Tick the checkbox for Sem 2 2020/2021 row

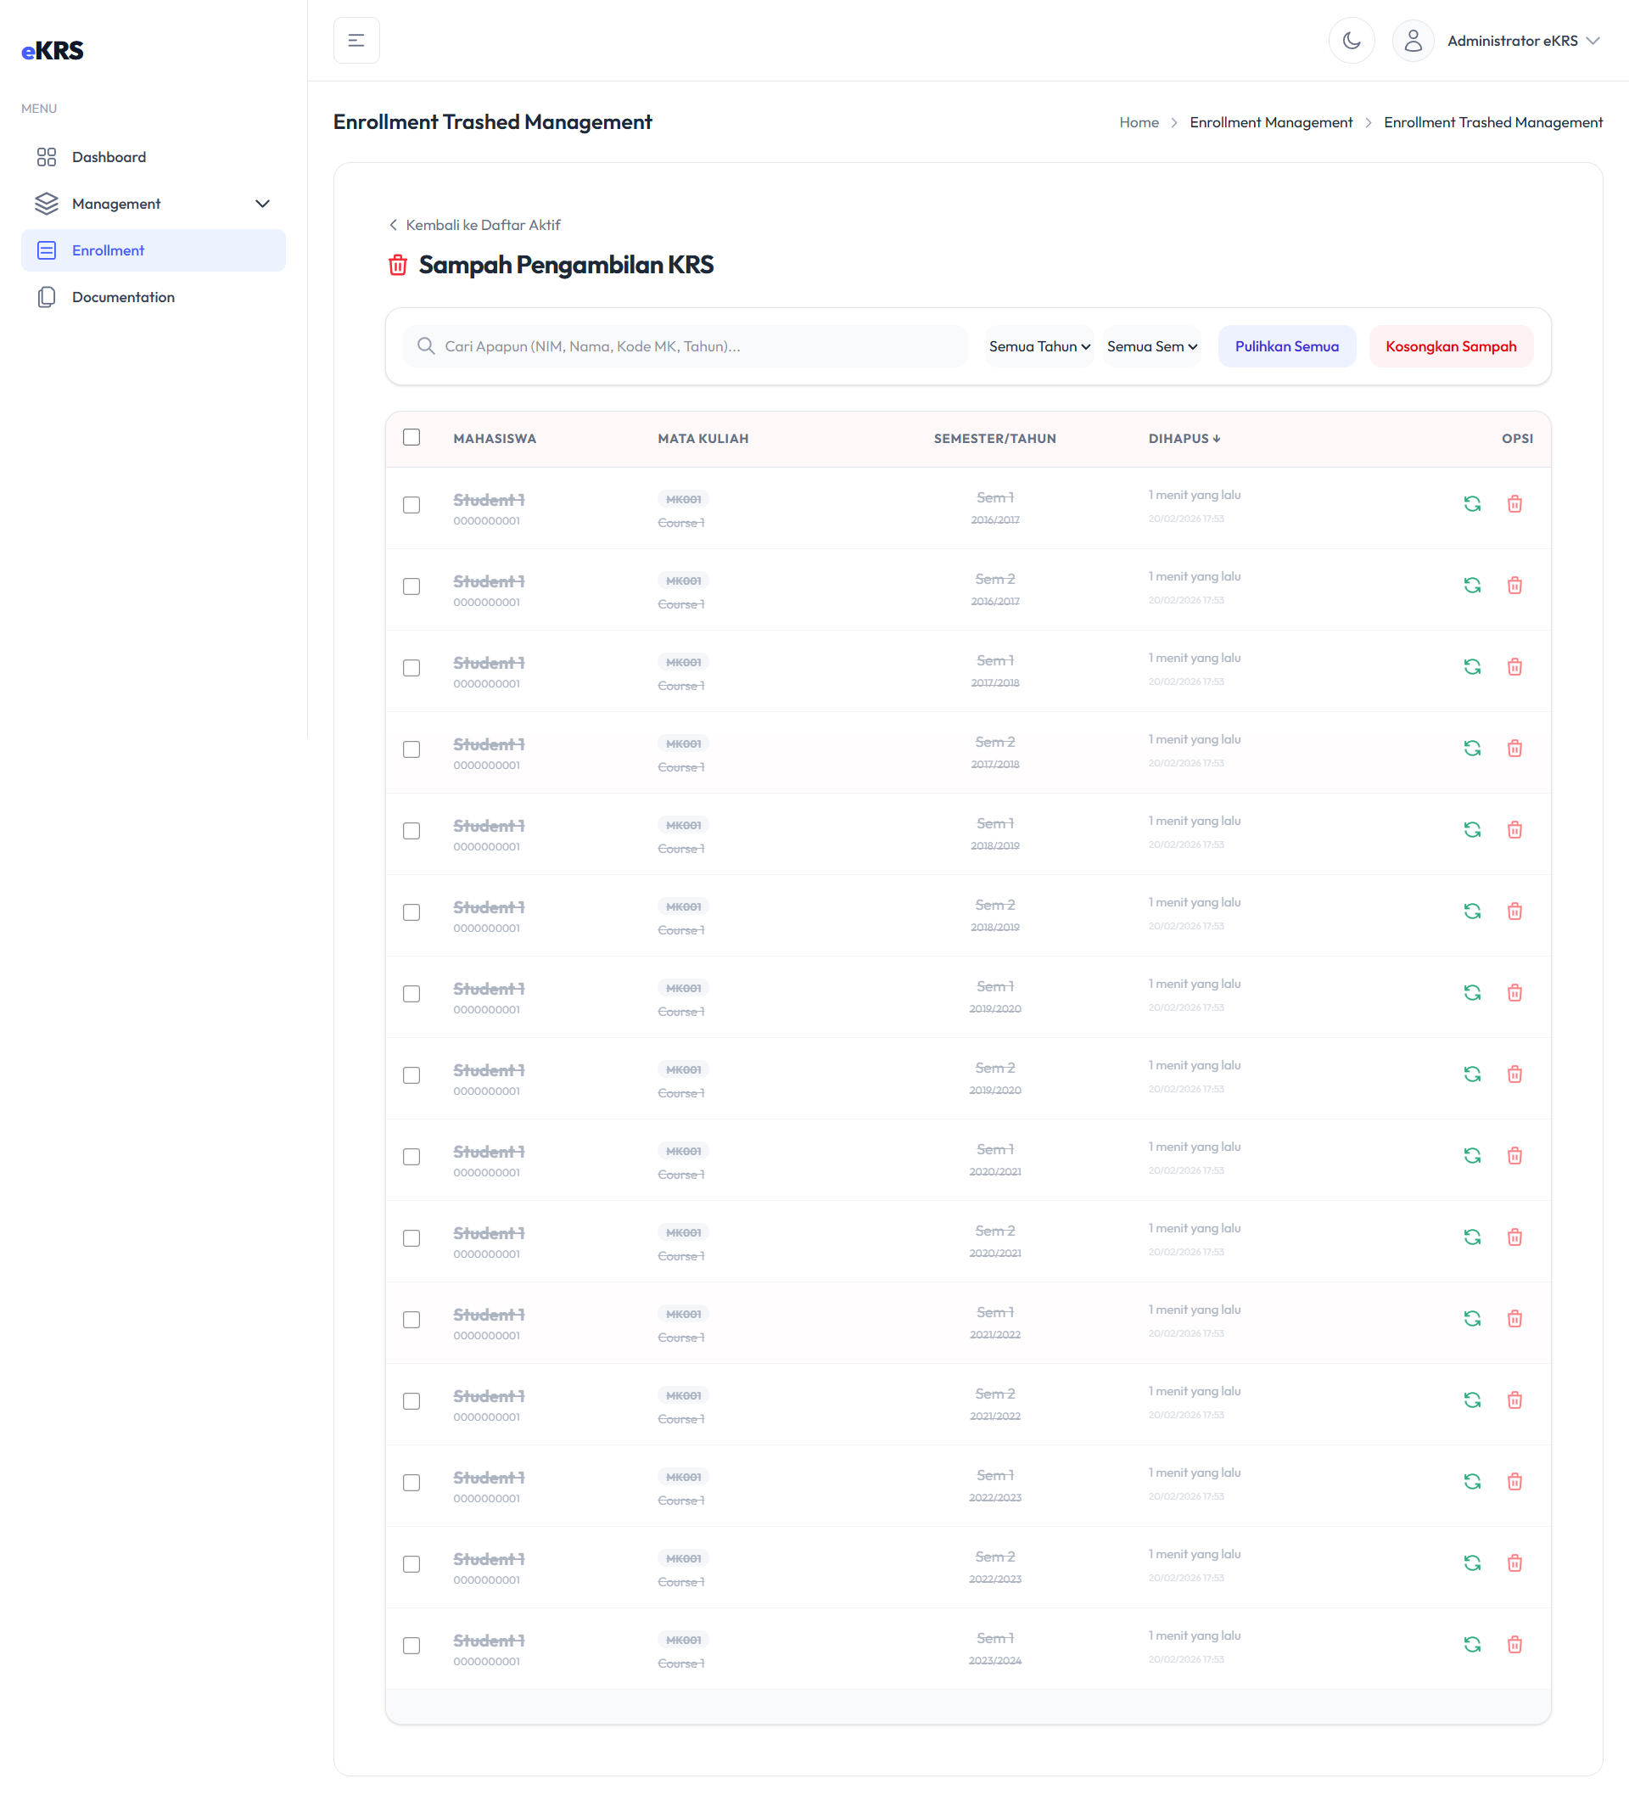pyautogui.click(x=411, y=1238)
